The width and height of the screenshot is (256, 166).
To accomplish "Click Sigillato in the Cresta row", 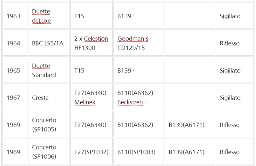I will point(230,98).
